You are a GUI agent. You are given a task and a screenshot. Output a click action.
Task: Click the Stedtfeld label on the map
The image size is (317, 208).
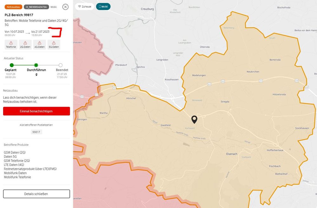[x=165, y=125]
